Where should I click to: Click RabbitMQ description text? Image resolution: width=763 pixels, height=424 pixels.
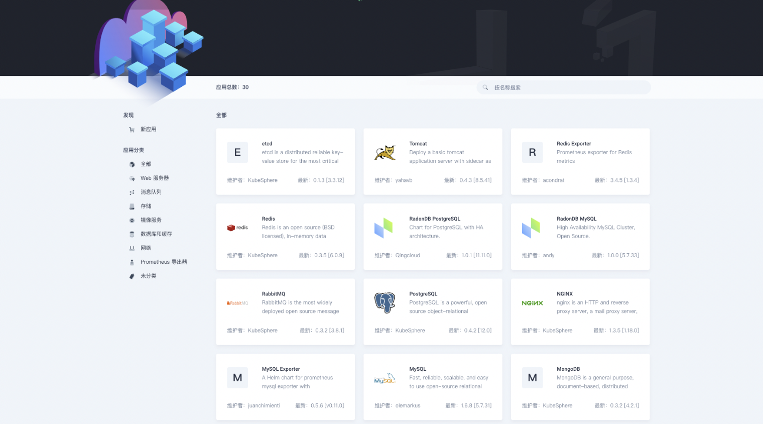300,307
